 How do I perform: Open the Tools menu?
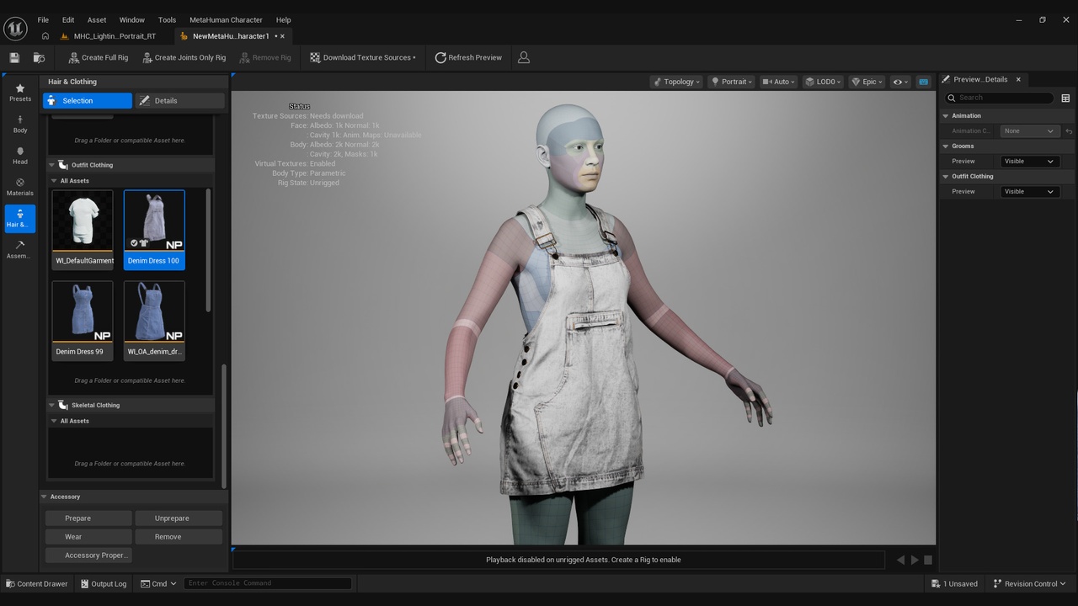tap(167, 19)
